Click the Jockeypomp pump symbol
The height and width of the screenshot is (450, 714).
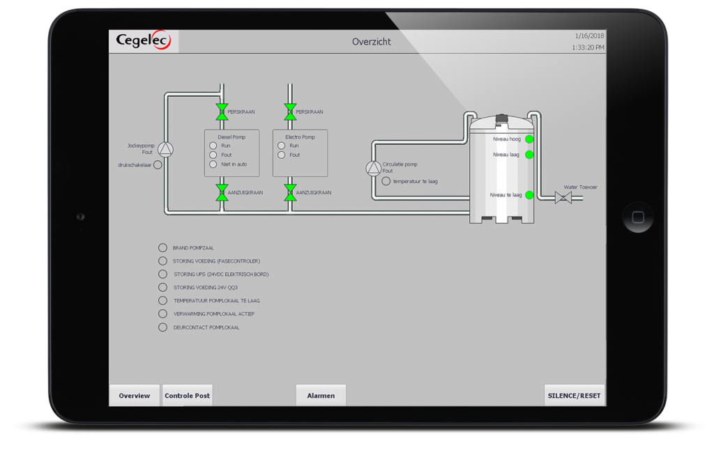(165, 149)
